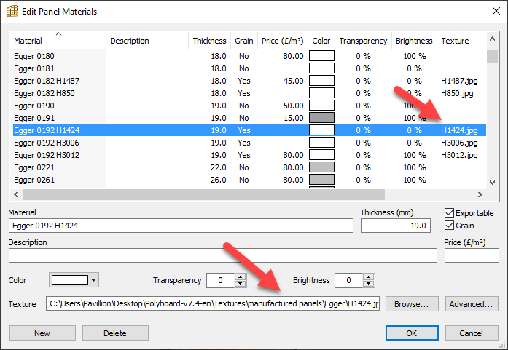Select the Egger 0261 row
508x350 pixels.
coord(249,180)
